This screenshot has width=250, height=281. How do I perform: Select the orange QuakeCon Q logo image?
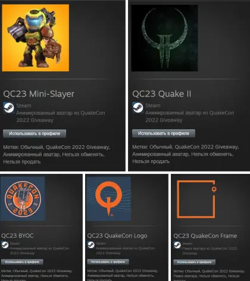click(108, 199)
